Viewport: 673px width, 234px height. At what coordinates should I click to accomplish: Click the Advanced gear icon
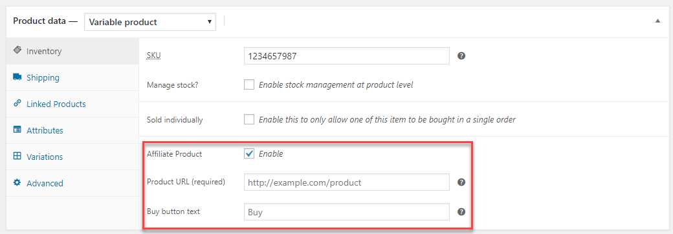click(17, 182)
